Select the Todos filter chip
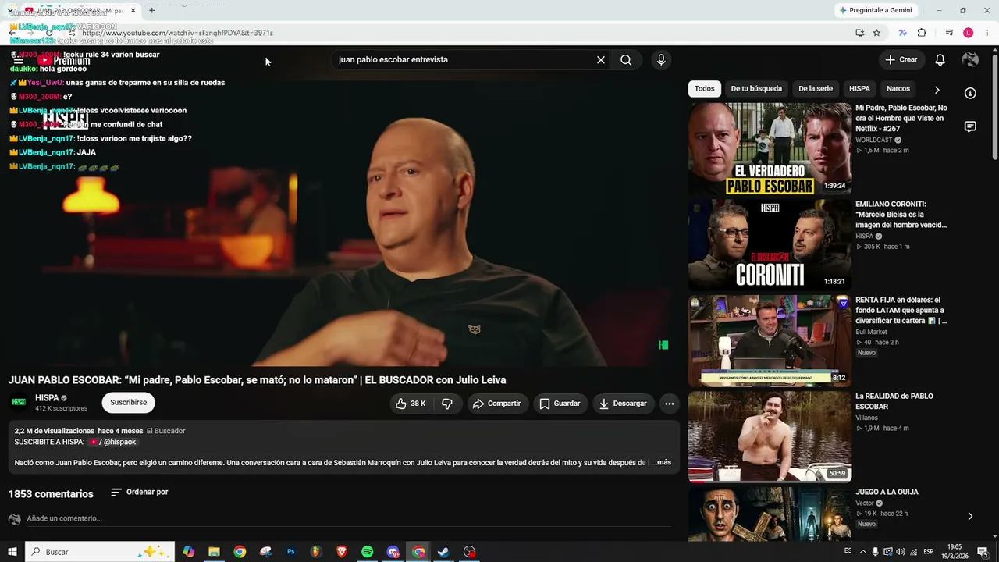 705,89
